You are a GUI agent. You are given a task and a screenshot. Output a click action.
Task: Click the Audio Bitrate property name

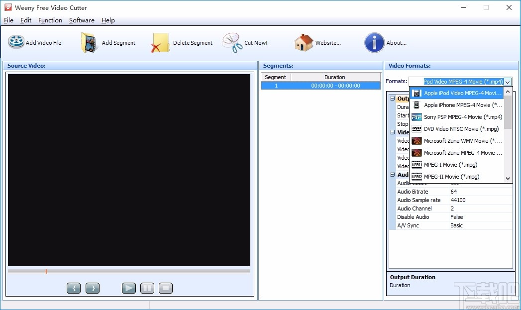413,192
